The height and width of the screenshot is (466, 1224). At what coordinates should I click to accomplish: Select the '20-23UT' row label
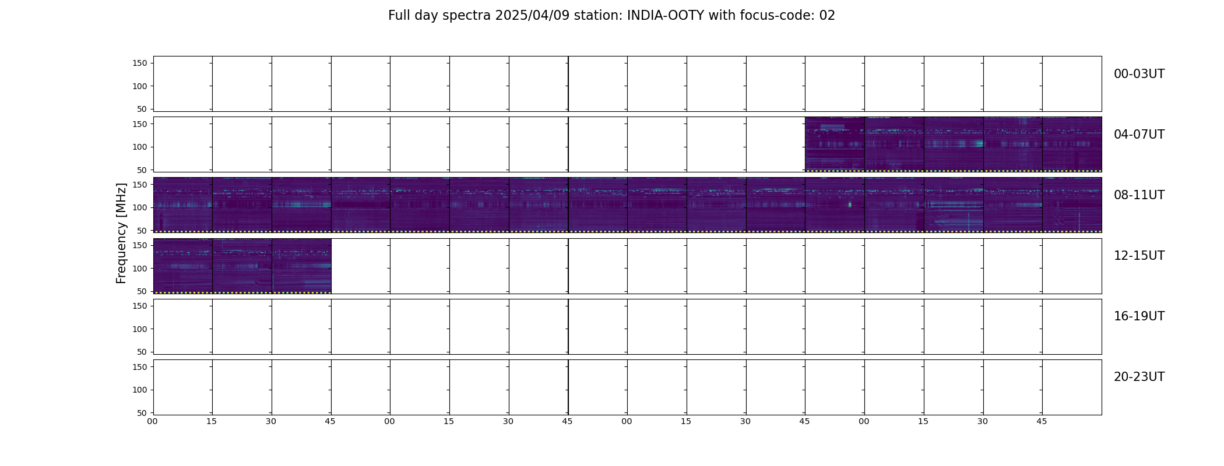[x=1139, y=377]
